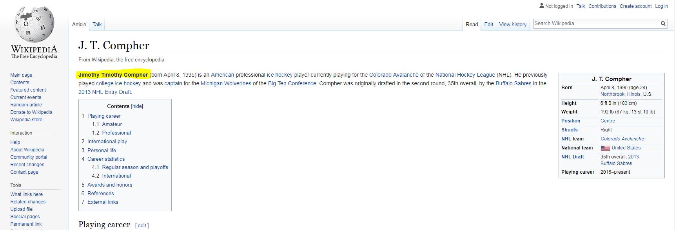
Task: Jump to Playing career in contents
Action: point(104,116)
